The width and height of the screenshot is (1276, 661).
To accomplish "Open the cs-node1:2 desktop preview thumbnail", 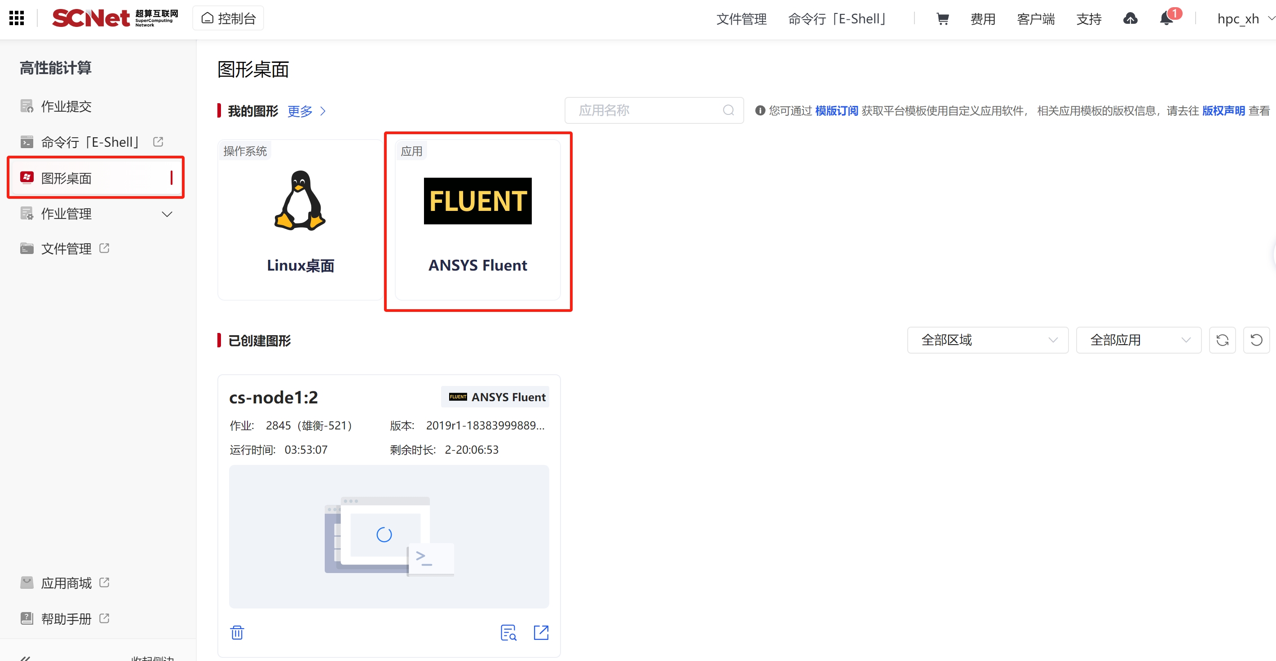I will coord(389,536).
